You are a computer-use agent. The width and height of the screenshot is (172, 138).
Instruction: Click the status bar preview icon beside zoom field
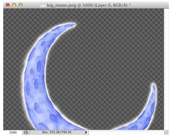point(26,133)
